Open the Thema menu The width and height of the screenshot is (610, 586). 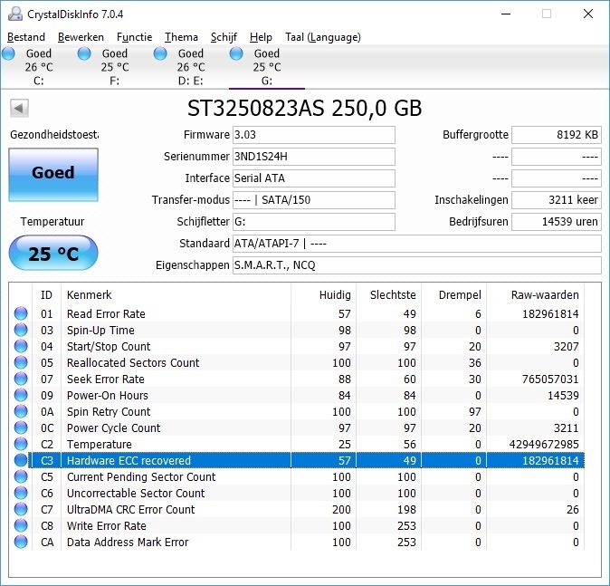181,37
